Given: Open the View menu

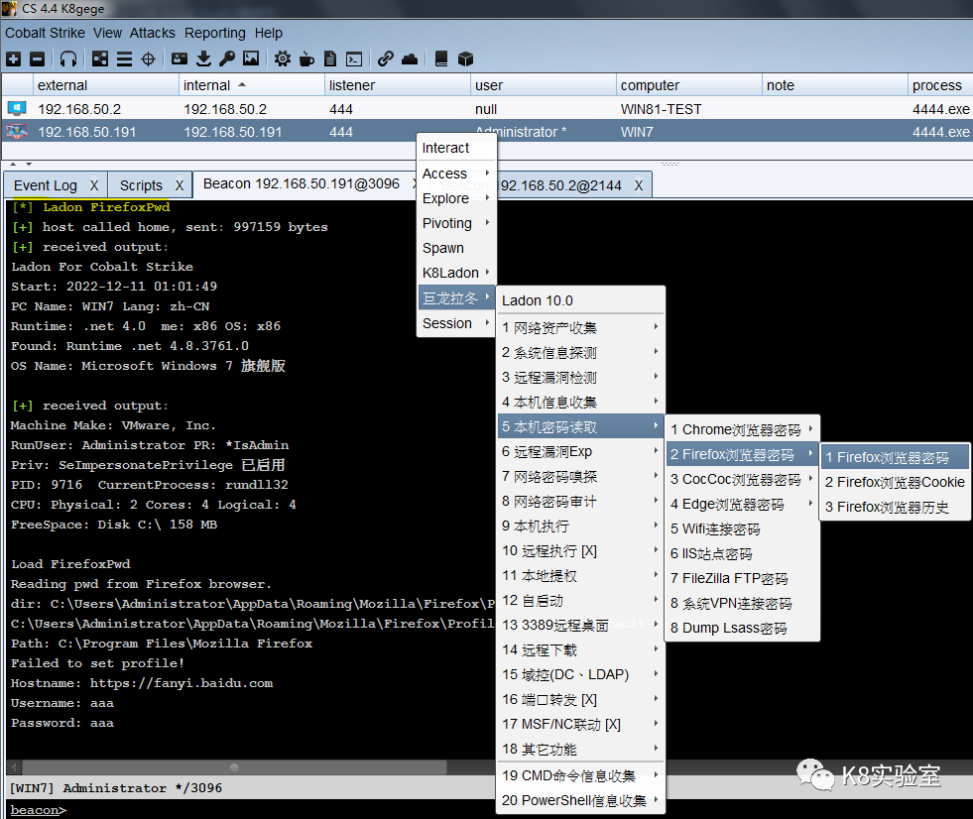Looking at the screenshot, I should [x=108, y=33].
